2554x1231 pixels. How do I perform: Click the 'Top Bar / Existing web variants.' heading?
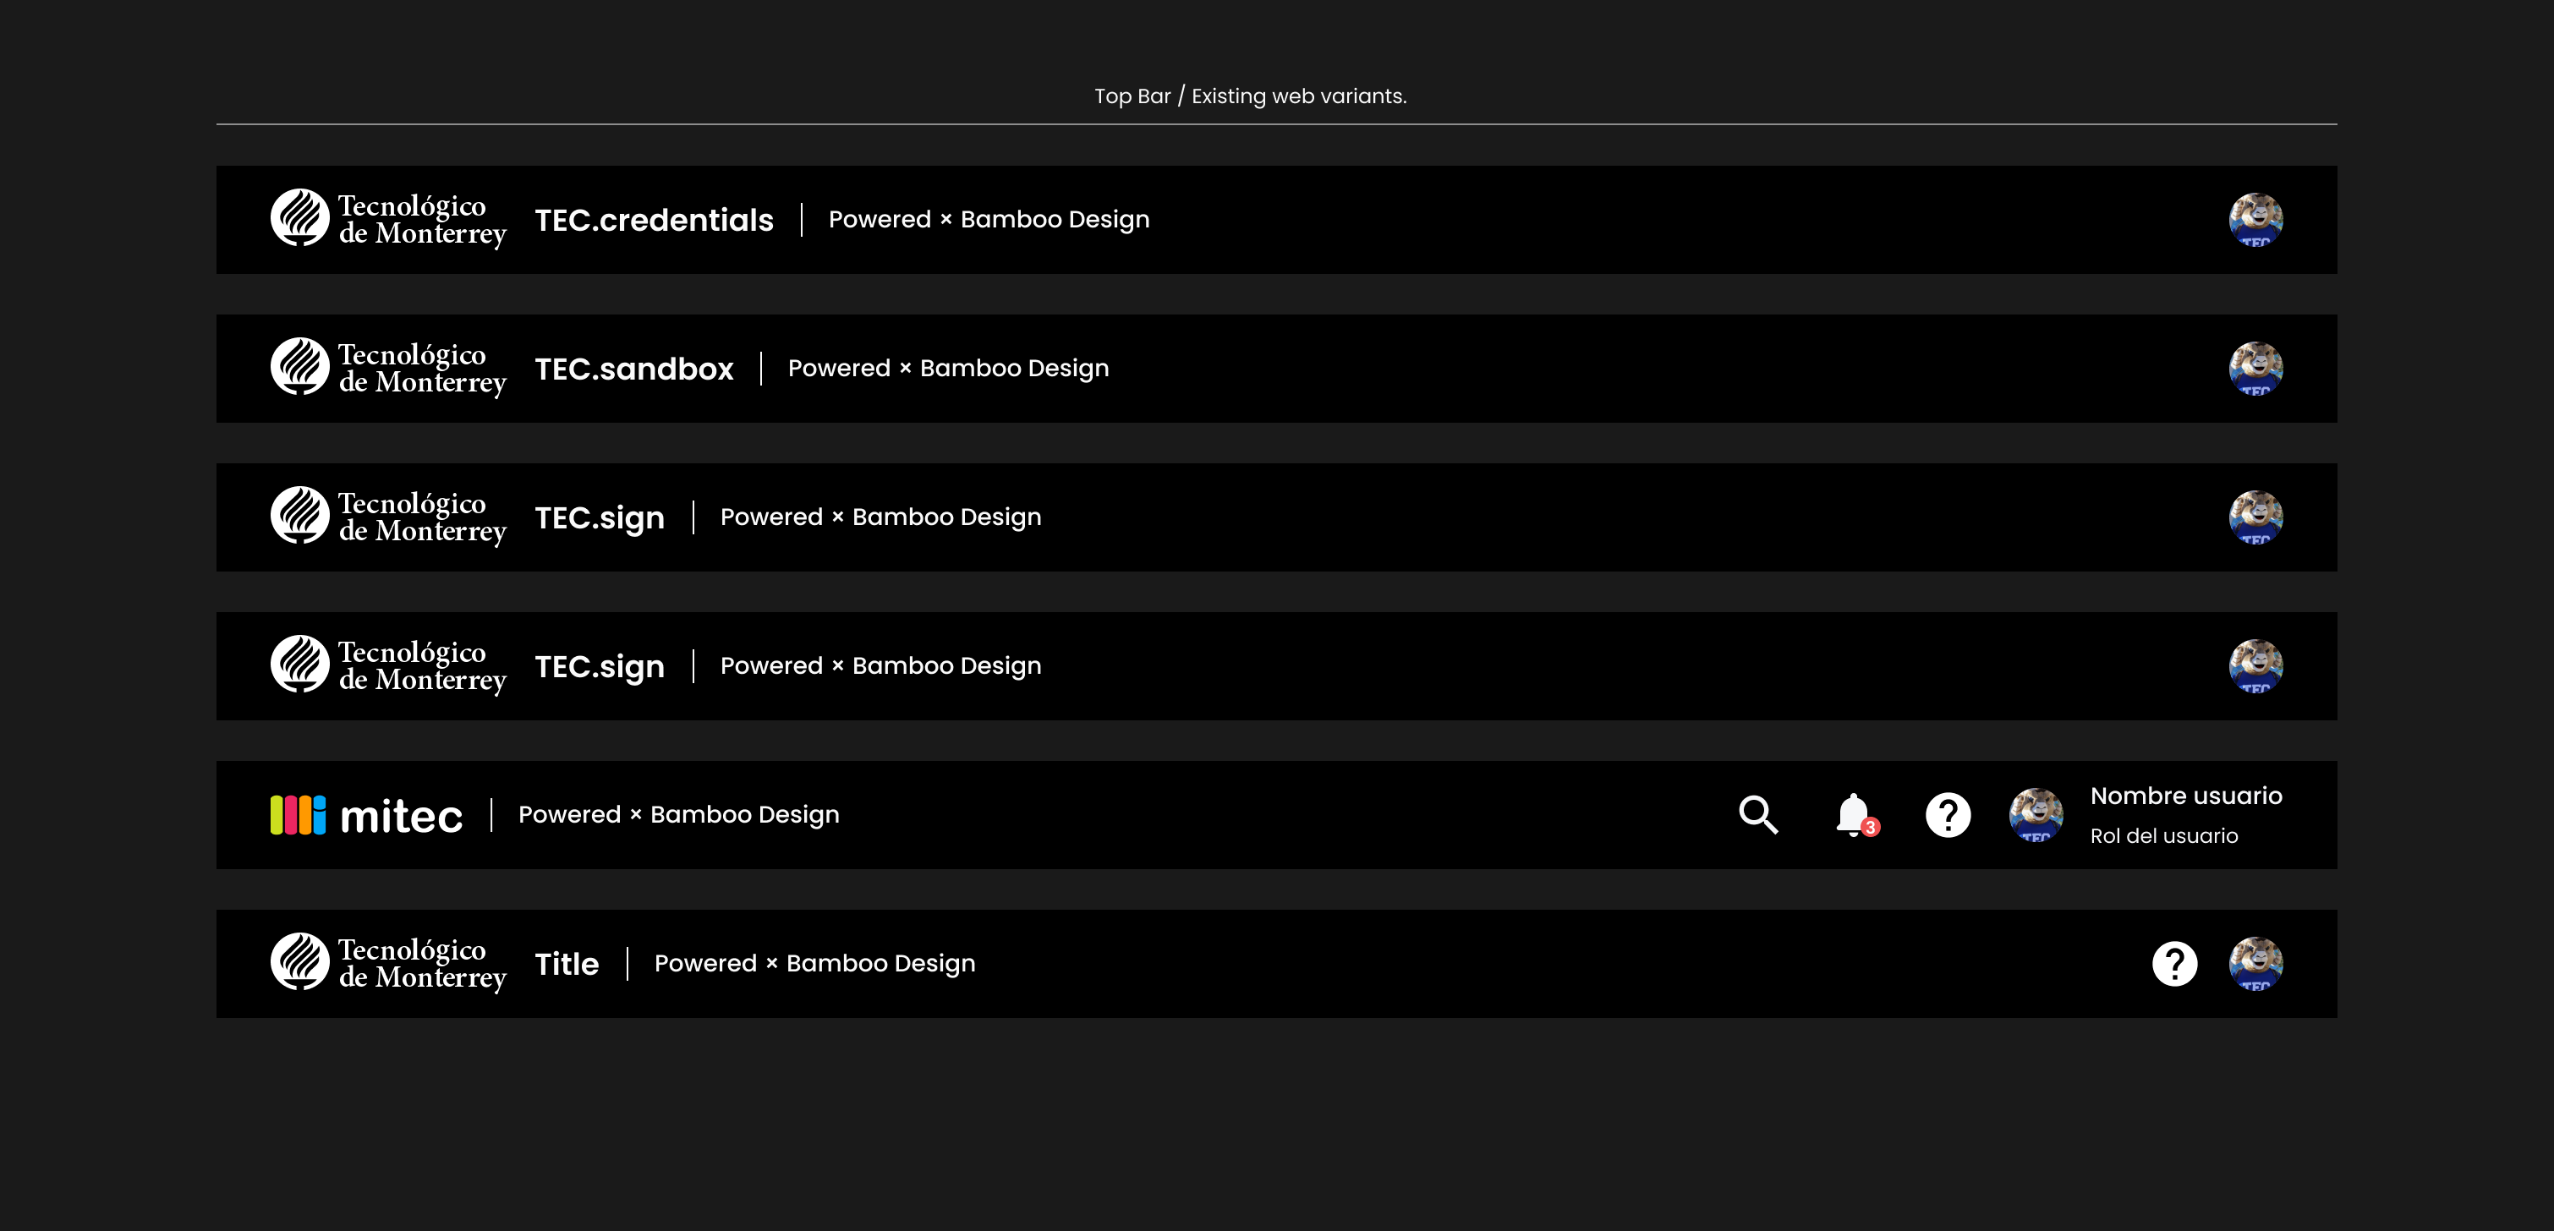[x=1250, y=96]
